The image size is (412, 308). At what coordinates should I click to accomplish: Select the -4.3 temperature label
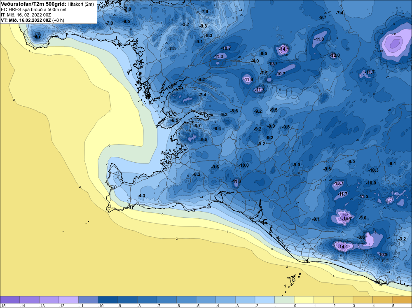[x=141, y=196]
